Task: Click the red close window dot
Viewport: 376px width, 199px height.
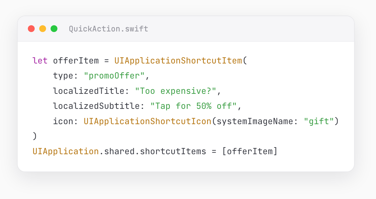Action: (x=31, y=29)
